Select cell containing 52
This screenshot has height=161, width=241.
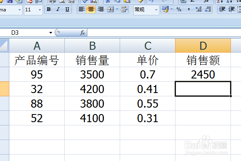(x=37, y=118)
